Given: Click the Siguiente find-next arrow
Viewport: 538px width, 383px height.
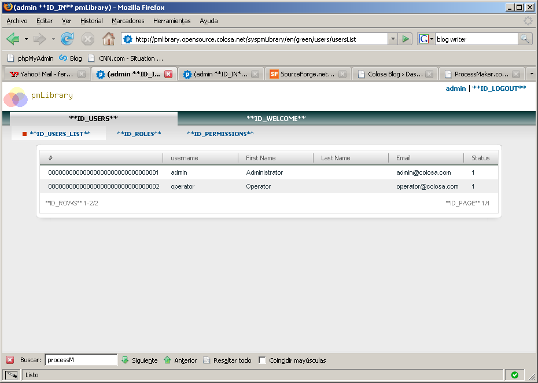Looking at the screenshot, I should click(139, 360).
